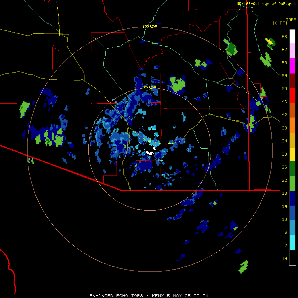298x298 pixels.
Task: Click the "46" legend value
Action: [x=284, y=102]
